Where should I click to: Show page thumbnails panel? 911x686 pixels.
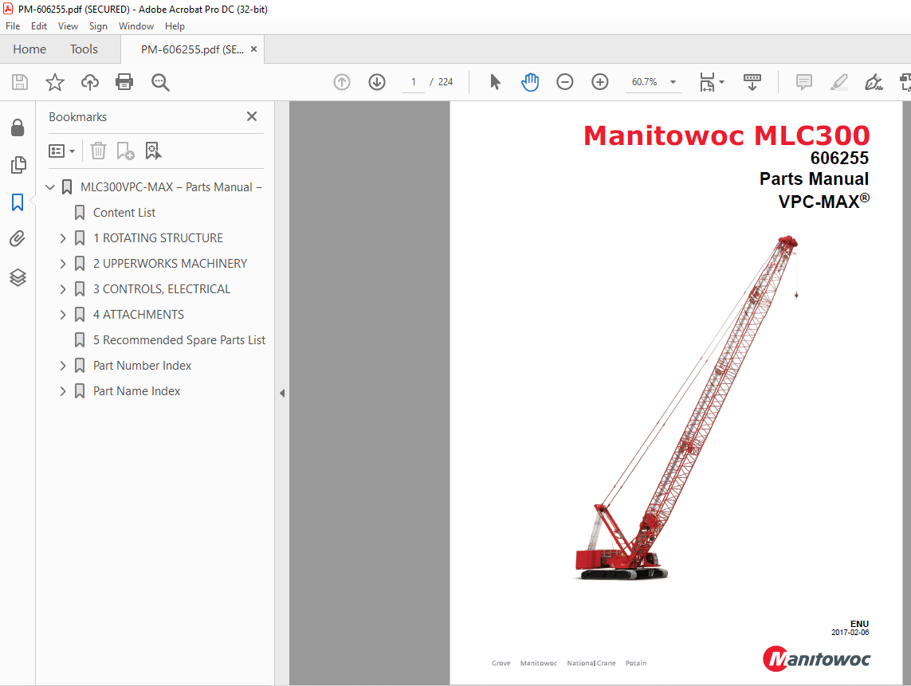pyautogui.click(x=18, y=165)
